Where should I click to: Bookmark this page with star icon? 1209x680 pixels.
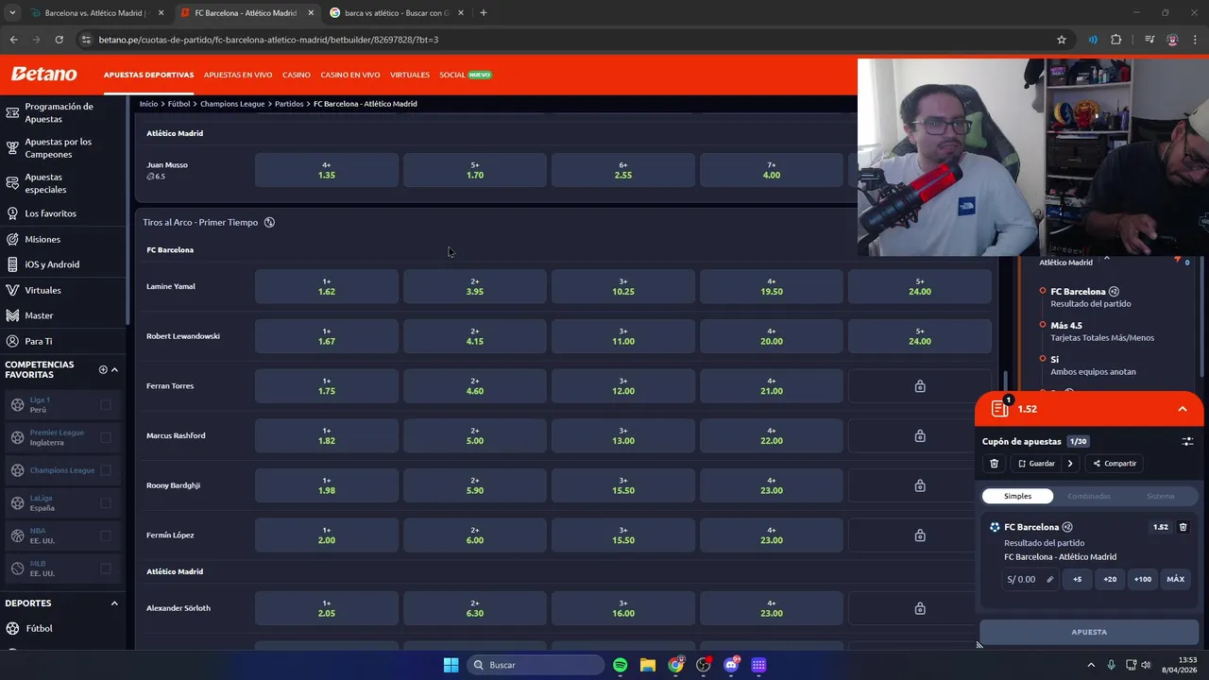pyautogui.click(x=1062, y=40)
